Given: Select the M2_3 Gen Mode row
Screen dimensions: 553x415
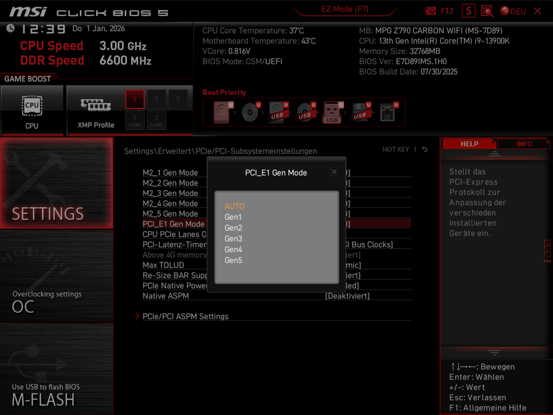Looking at the screenshot, I should click(277, 193).
